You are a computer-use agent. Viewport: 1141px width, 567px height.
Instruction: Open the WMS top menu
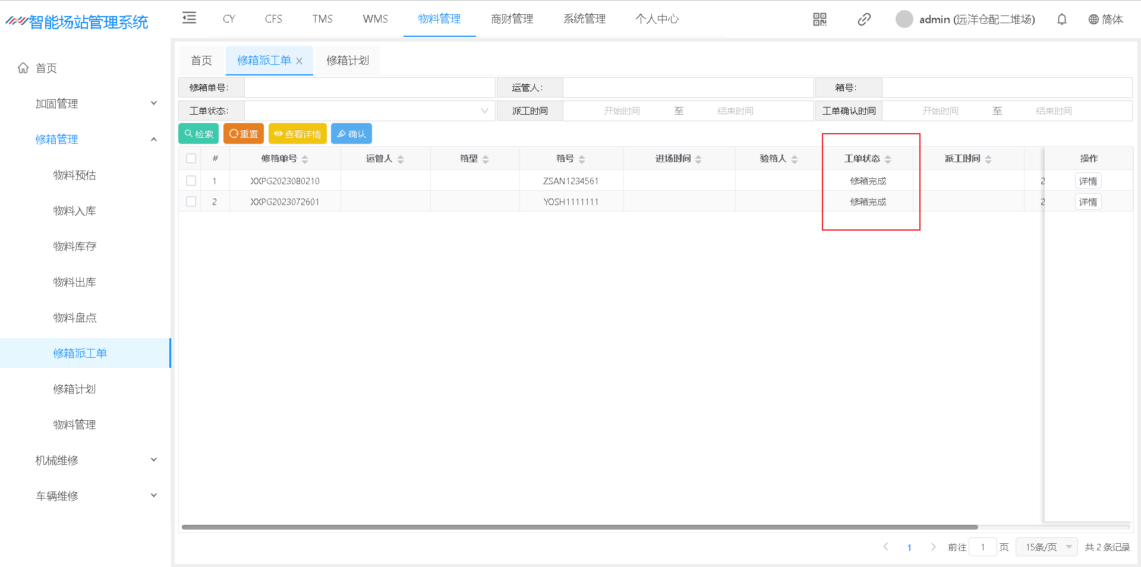point(375,19)
